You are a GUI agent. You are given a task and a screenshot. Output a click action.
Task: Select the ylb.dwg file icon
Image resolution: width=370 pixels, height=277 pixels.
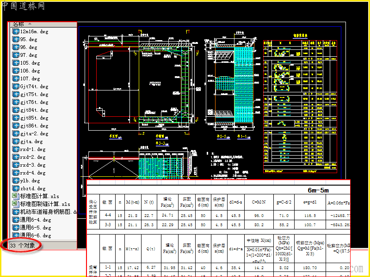pos(16,181)
